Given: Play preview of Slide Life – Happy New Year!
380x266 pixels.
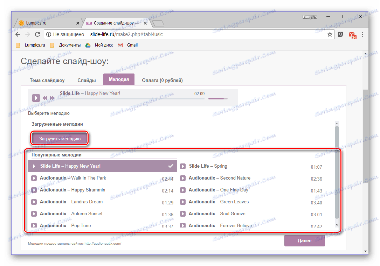Looking at the screenshot, I should click(34, 166).
